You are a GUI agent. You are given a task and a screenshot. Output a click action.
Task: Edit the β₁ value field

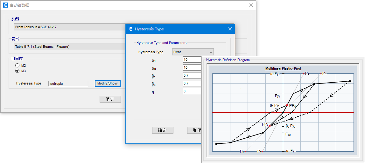[192, 75]
